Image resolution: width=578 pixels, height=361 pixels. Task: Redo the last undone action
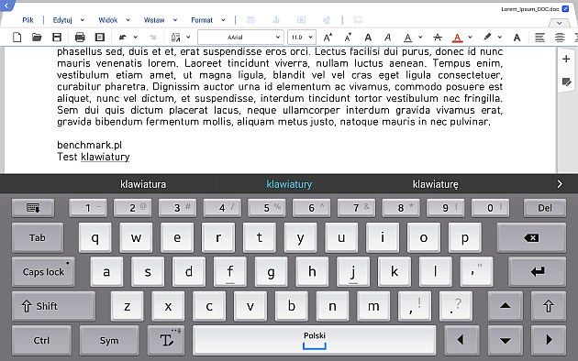click(x=152, y=38)
